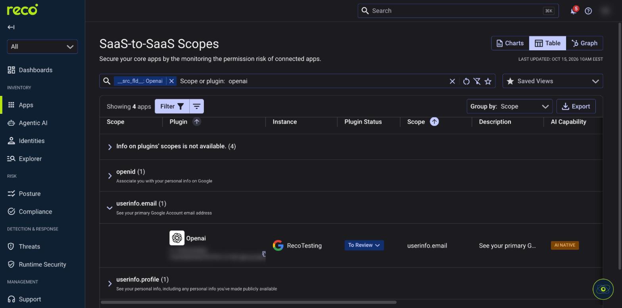Screen dimensions: 622x308
Task: Open the Saved Views dropdown
Action: 553,81
